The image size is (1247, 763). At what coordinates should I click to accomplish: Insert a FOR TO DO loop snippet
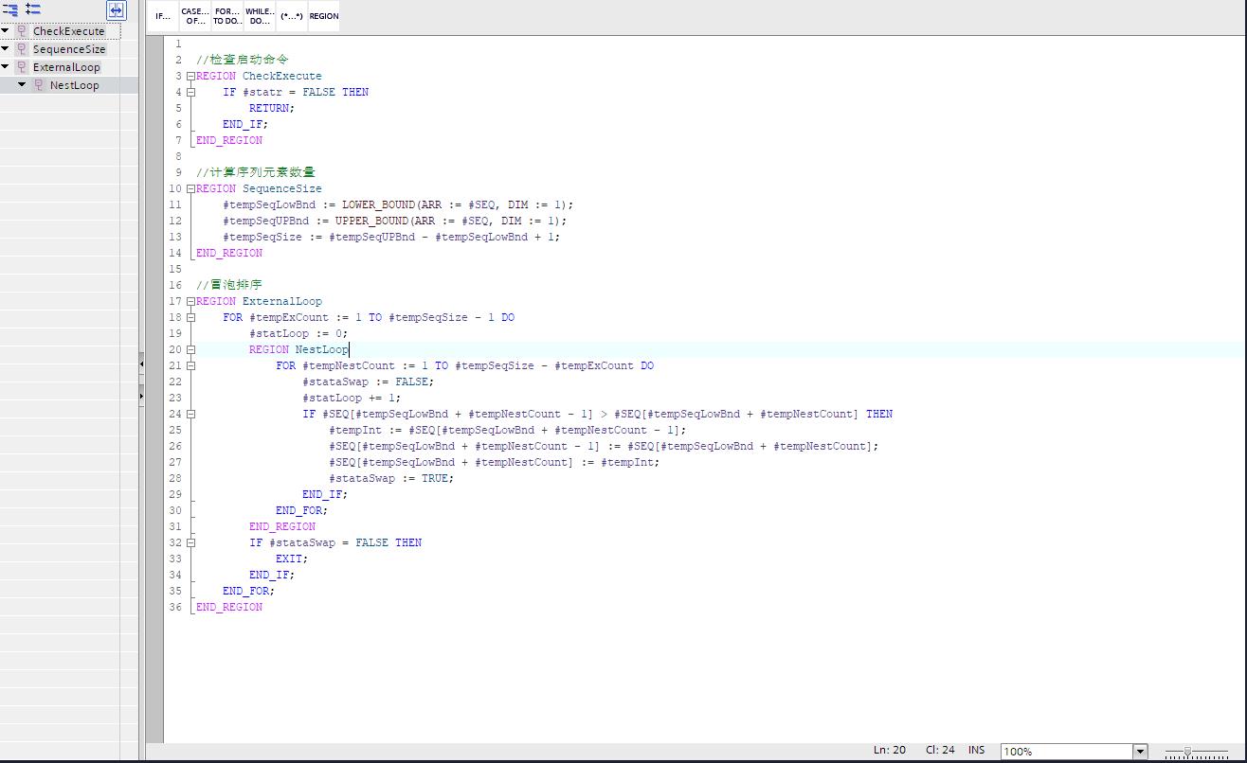[x=226, y=16]
